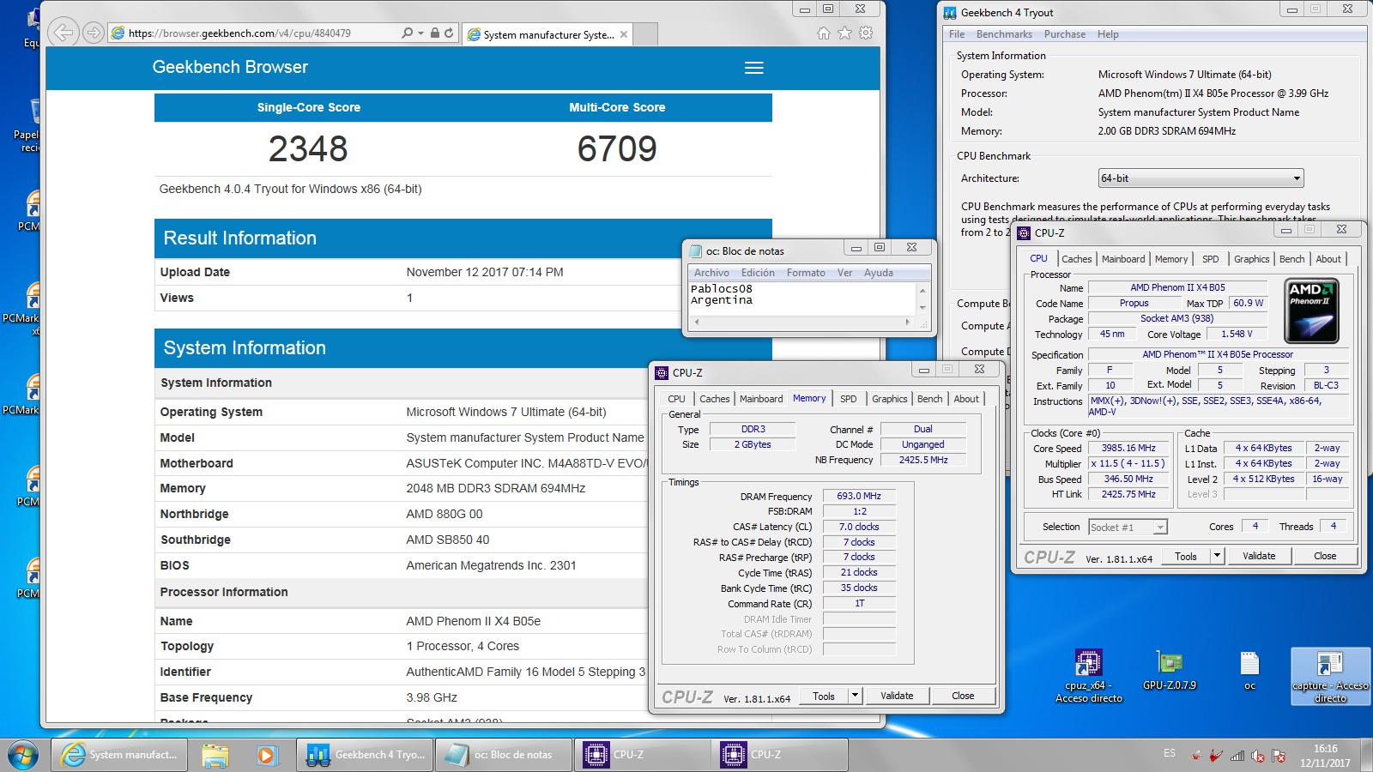Click the ES language indicator in tray
The image size is (1373, 772).
1170,753
